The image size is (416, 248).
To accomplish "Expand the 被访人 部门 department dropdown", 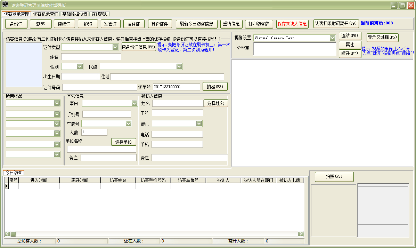I will [199, 123].
